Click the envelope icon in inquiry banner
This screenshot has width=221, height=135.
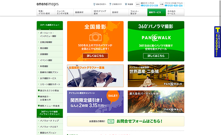pos(111,121)
